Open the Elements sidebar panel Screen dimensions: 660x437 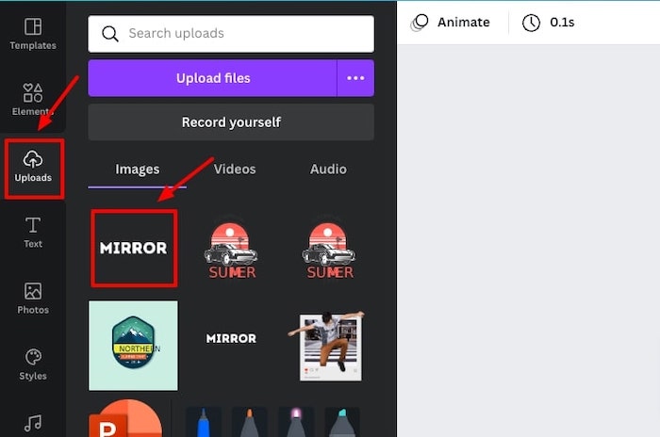[x=33, y=100]
